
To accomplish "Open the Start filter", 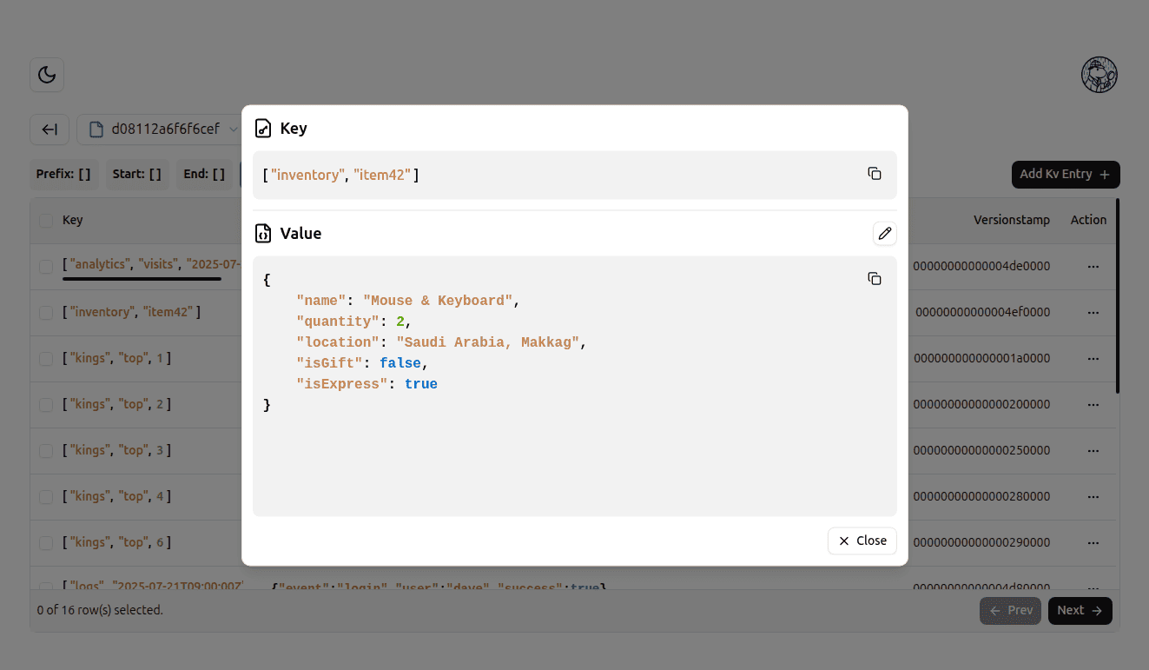I will tap(136, 174).
